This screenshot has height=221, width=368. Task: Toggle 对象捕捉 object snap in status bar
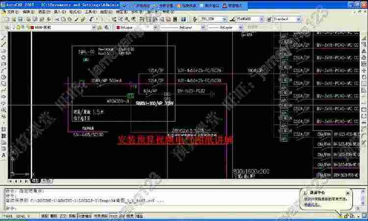click(x=85, y=216)
